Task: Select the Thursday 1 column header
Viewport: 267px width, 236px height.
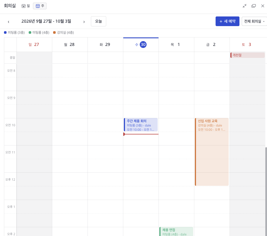Action: 176,45
